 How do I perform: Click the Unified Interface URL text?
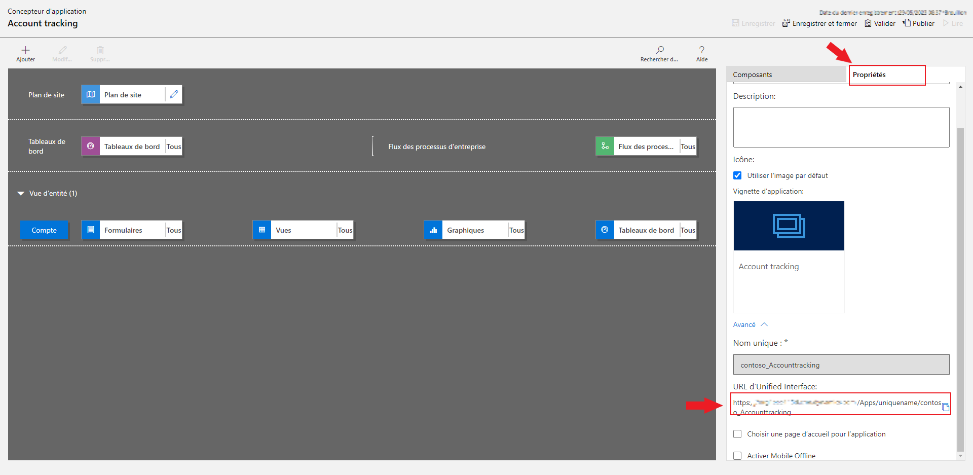[837, 407]
